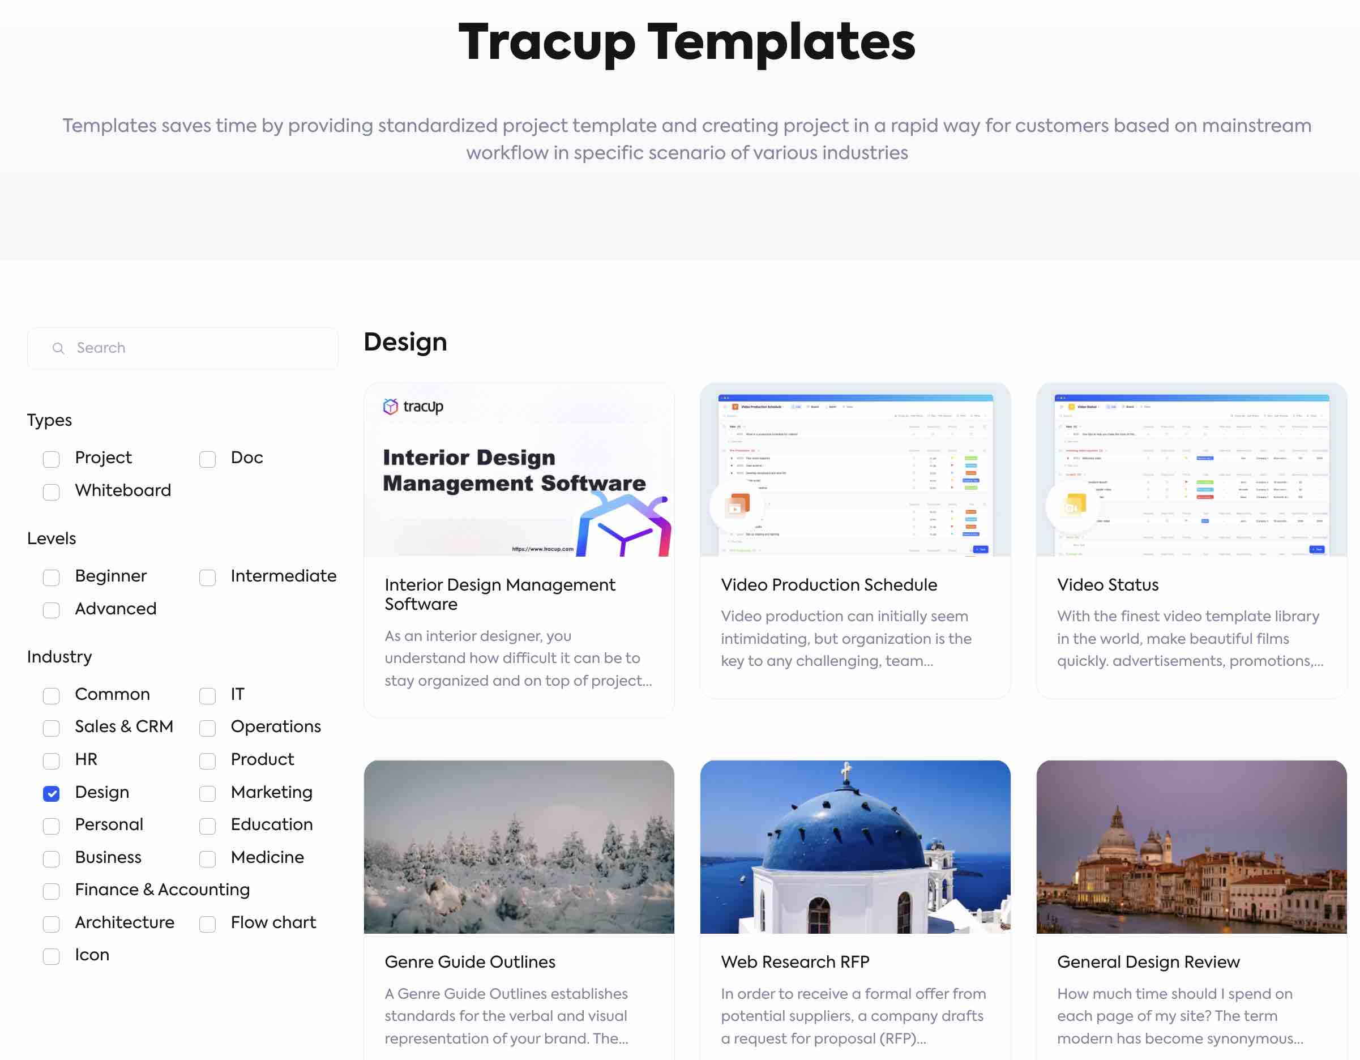This screenshot has width=1360, height=1060.
Task: Uncheck the Design industry checkbox
Action: [51, 793]
